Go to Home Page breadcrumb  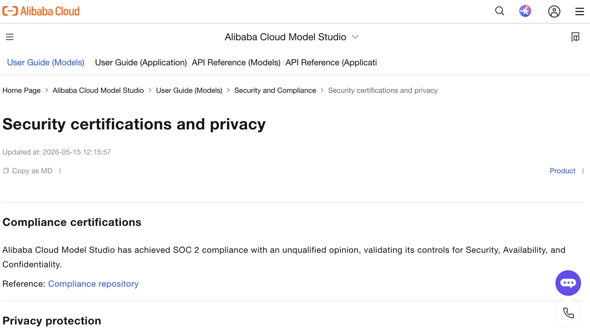[x=22, y=90]
